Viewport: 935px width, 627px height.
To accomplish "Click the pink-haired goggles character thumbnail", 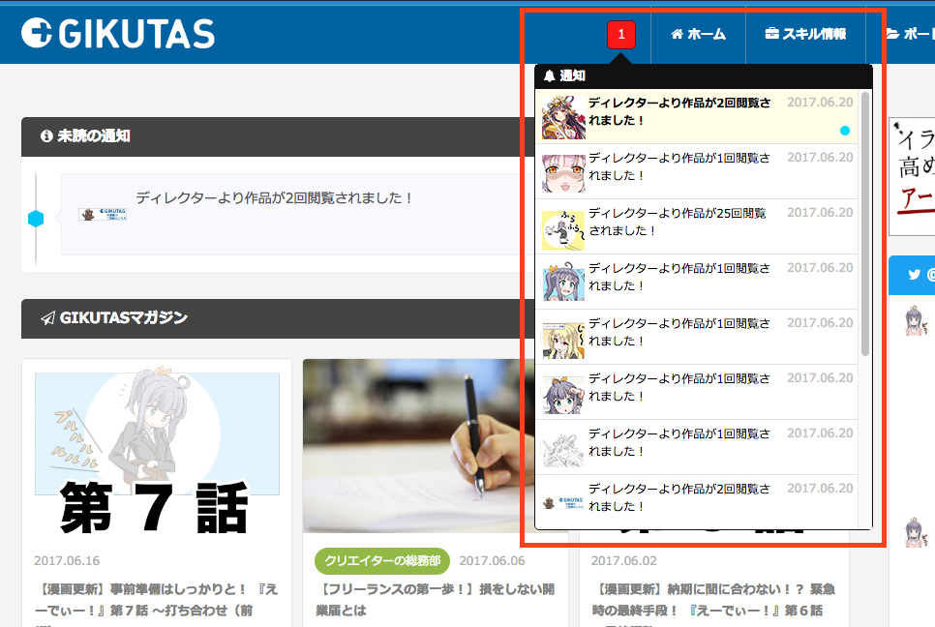I will coord(563,173).
